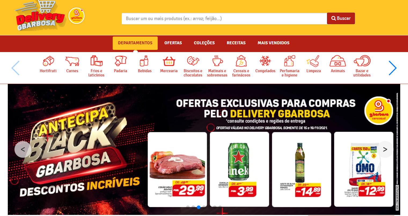The height and width of the screenshot is (216, 408).
Task: Advance banner with the right arrow circle
Action: click(385, 149)
